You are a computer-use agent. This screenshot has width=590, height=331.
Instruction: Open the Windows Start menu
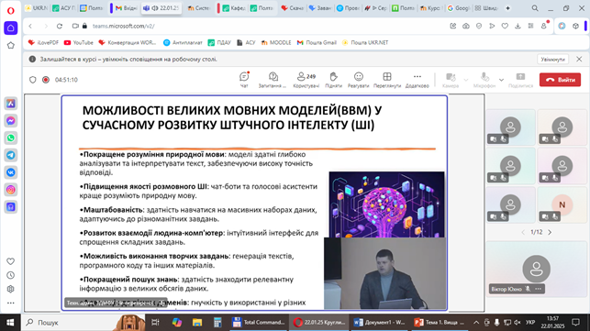10,323
